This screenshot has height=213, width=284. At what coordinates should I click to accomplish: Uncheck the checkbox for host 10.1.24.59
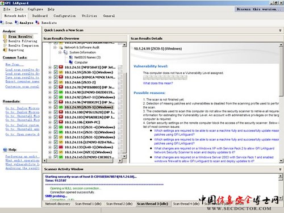point(56,72)
